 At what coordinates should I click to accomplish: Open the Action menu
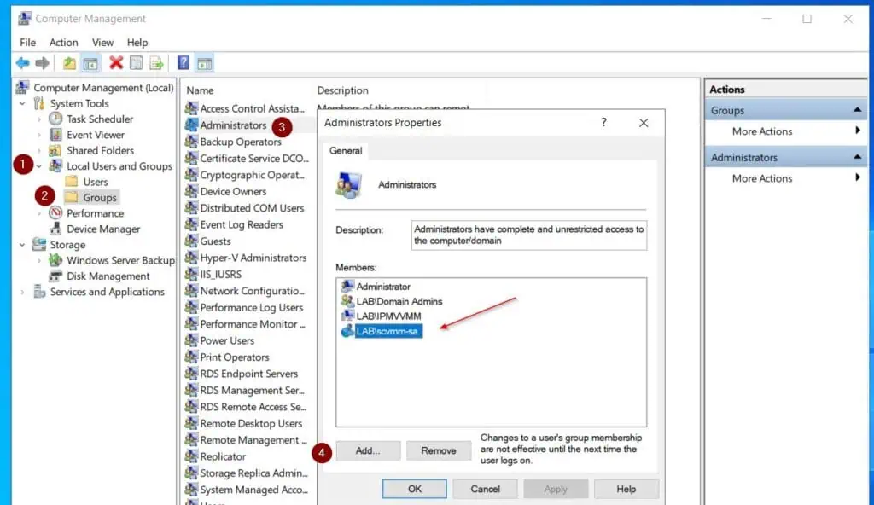pyautogui.click(x=63, y=43)
